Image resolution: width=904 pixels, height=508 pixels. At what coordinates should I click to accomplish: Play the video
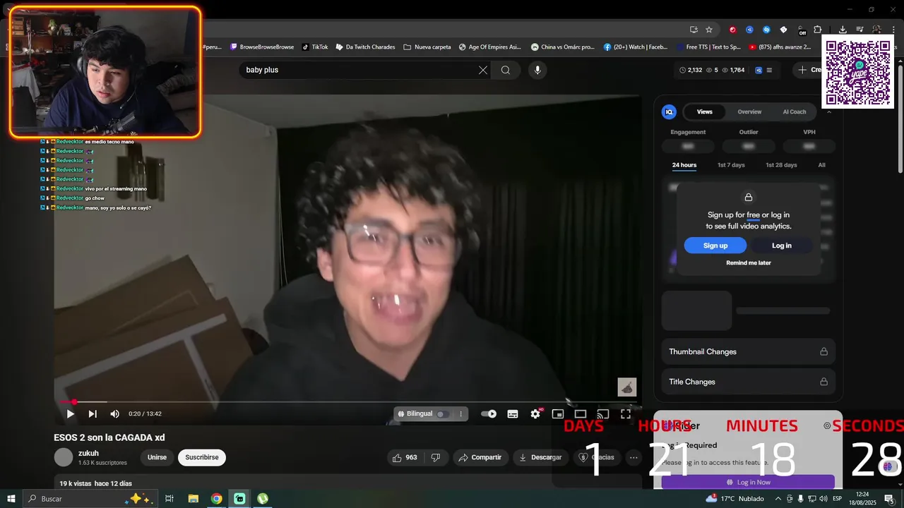click(70, 414)
